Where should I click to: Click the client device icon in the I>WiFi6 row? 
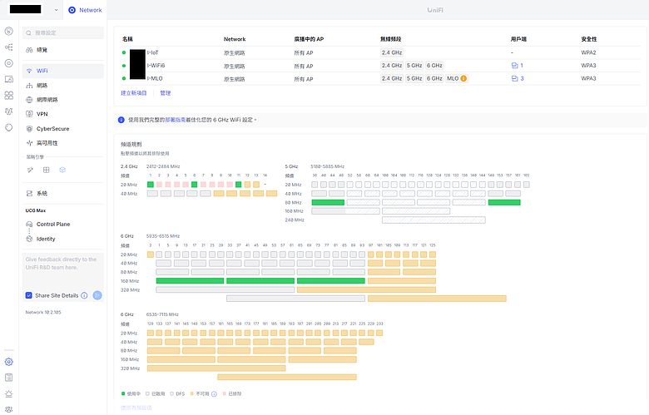tap(514, 66)
